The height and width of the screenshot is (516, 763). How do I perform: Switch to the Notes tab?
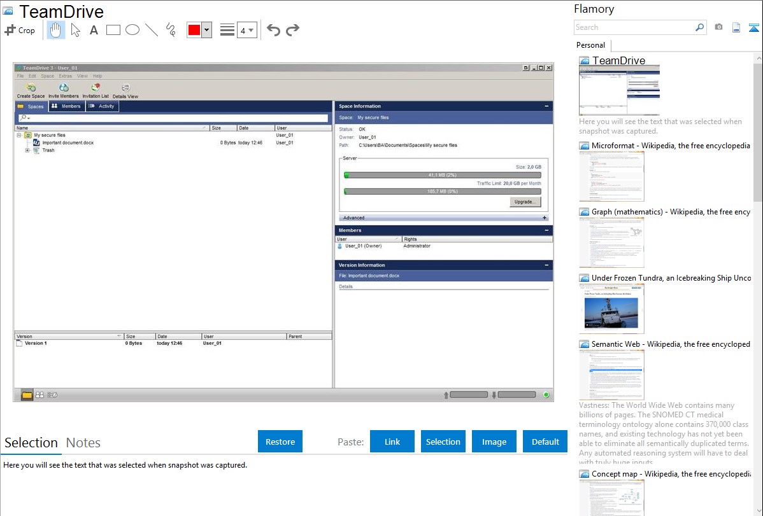[x=83, y=443]
